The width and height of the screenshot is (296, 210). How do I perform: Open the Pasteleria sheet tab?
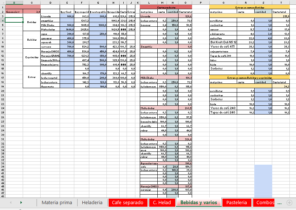[x=236, y=202]
